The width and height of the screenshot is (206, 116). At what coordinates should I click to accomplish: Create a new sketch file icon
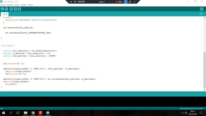[11, 9]
